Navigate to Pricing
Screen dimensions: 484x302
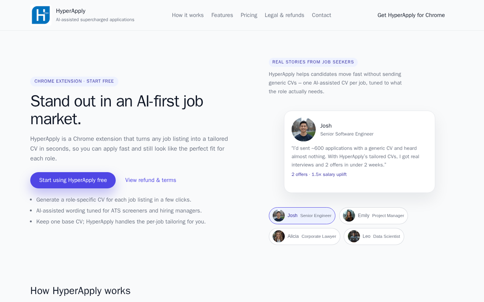249,15
